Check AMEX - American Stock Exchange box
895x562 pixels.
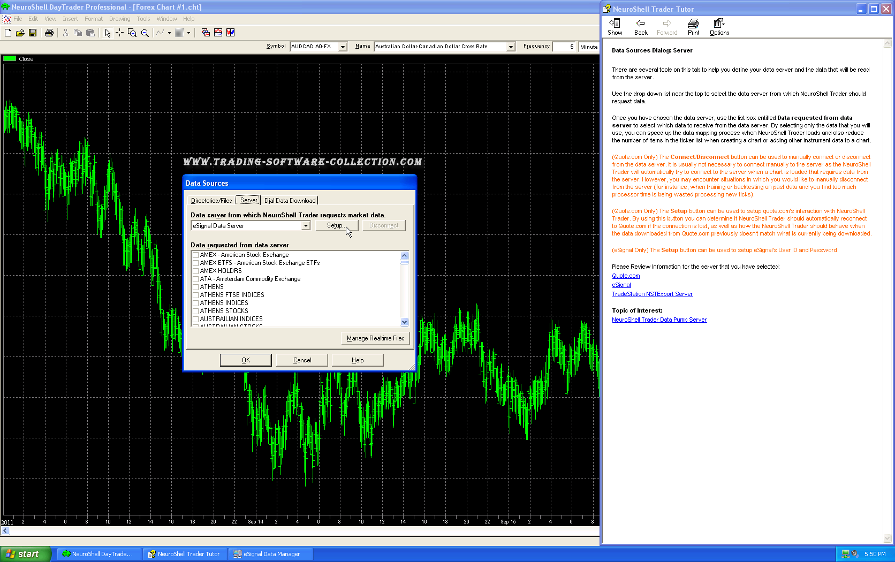point(195,255)
